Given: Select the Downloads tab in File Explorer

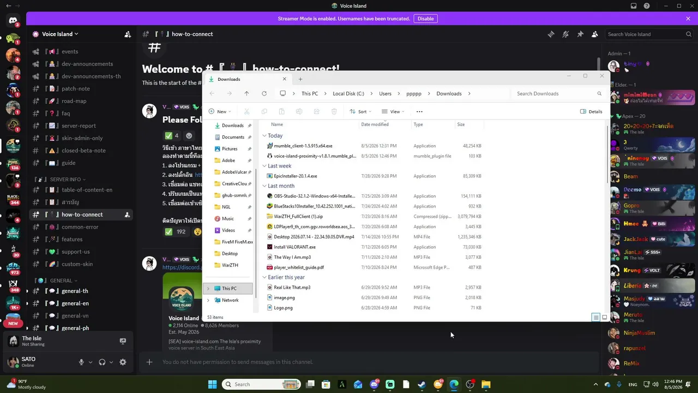Looking at the screenshot, I should point(247,79).
